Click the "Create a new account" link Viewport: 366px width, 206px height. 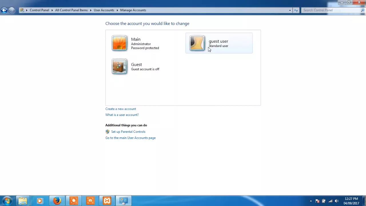(x=121, y=109)
